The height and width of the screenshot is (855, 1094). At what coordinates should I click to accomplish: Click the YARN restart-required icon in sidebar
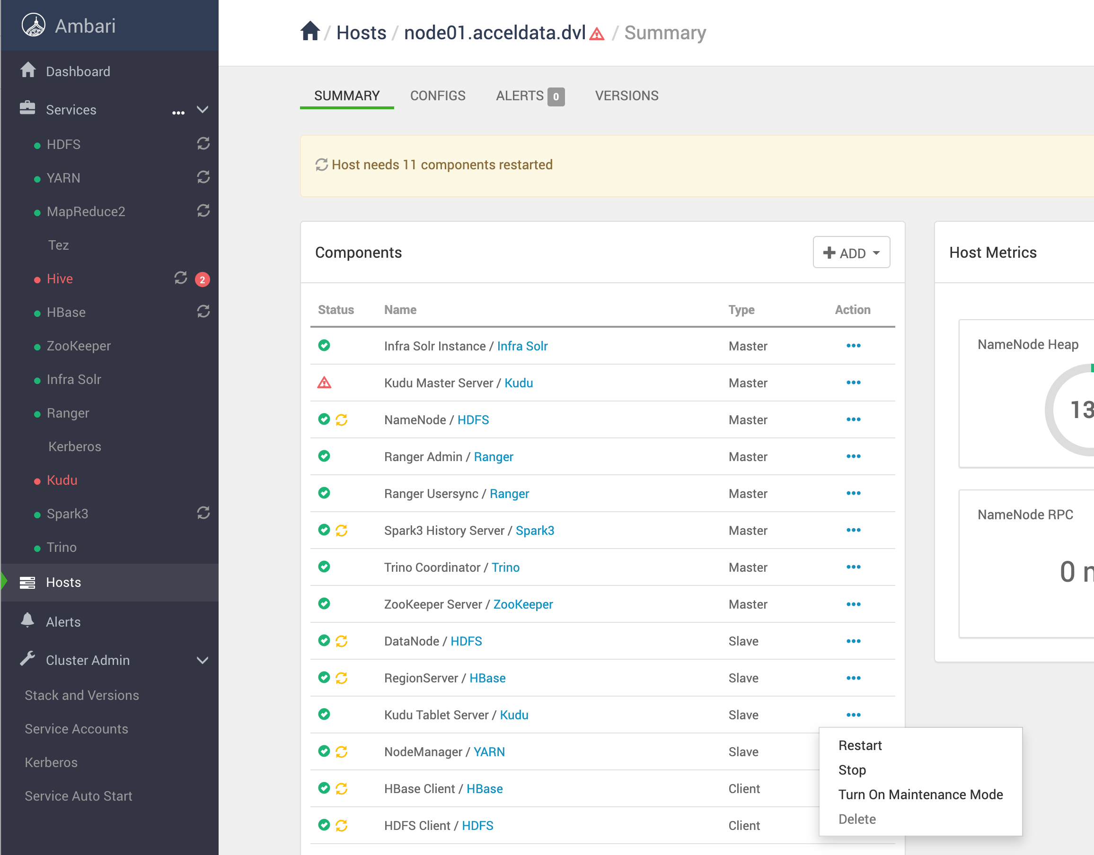(x=203, y=177)
